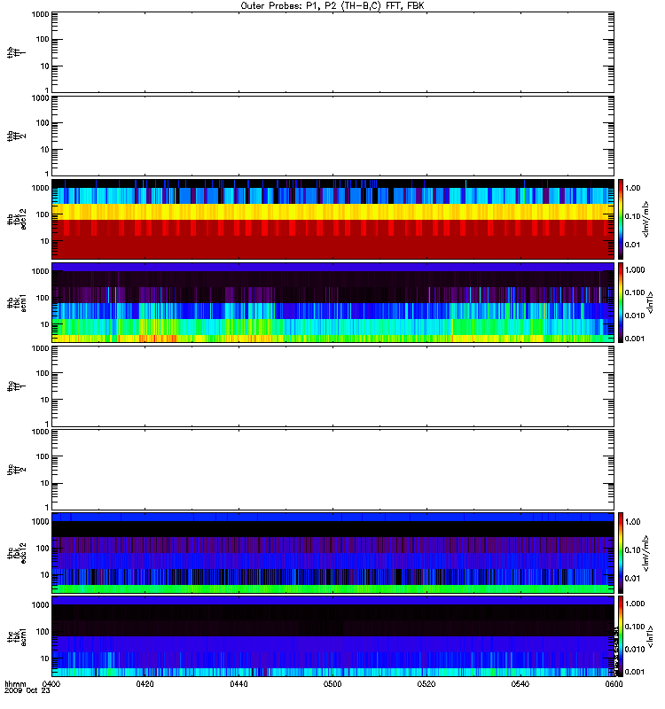This screenshot has width=665, height=709.
Task: Click '1.000' on the thb scm1 colorbar scale
Action: pos(635,270)
